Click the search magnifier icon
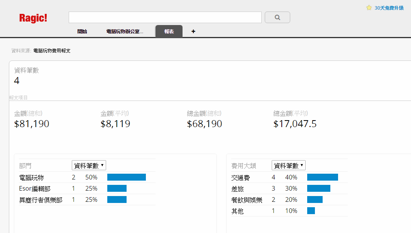 click(277, 17)
